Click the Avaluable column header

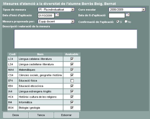coord(72,54)
